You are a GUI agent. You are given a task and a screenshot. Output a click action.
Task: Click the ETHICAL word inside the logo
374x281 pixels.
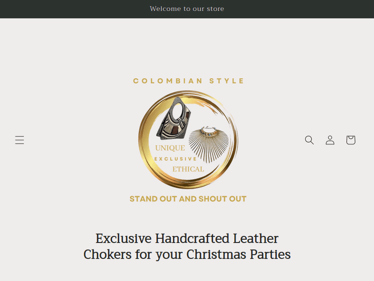click(x=188, y=169)
